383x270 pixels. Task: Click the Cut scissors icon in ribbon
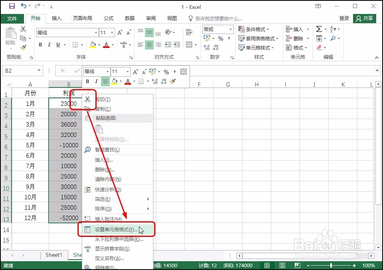point(23,29)
